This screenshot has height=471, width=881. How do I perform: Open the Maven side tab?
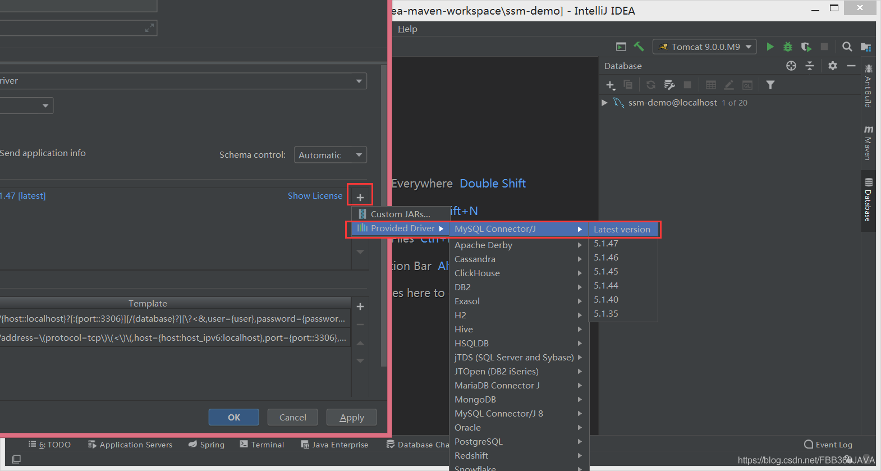(868, 144)
